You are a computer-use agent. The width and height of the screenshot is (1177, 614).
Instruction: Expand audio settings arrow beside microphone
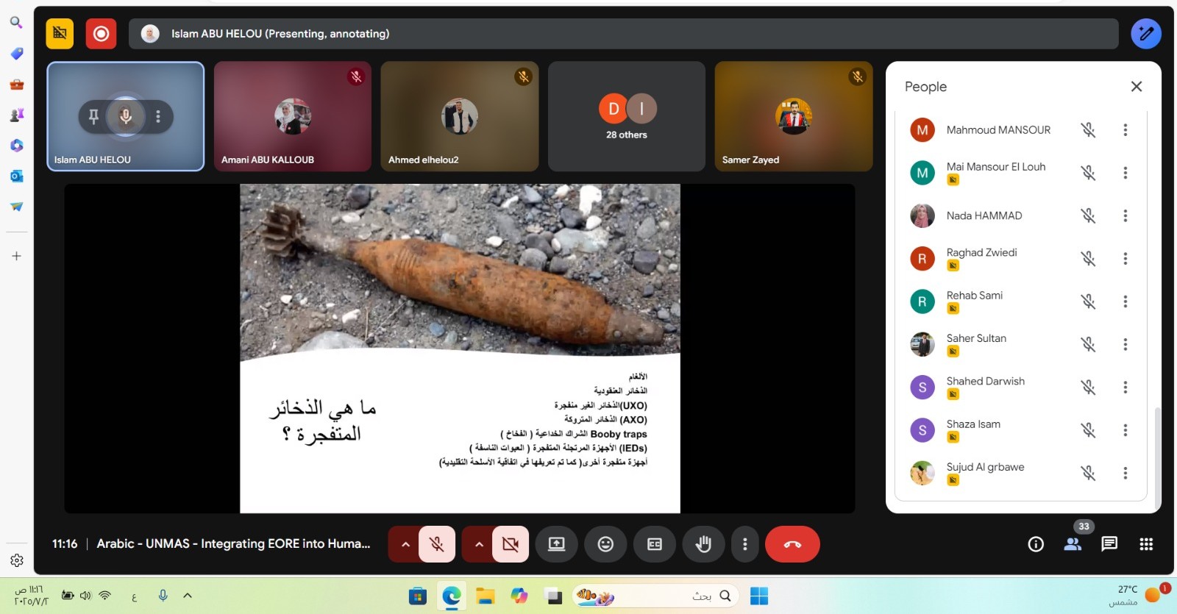pyautogui.click(x=405, y=544)
